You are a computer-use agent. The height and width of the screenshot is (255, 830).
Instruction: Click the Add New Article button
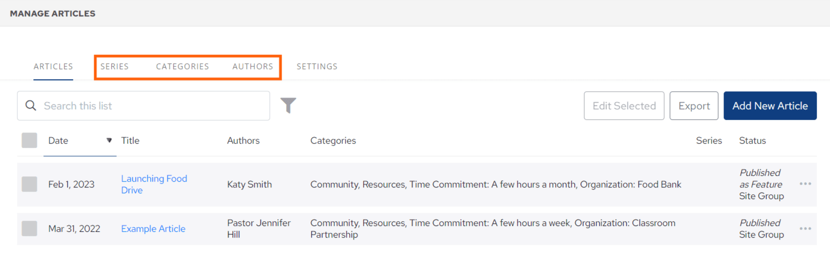pyautogui.click(x=770, y=106)
